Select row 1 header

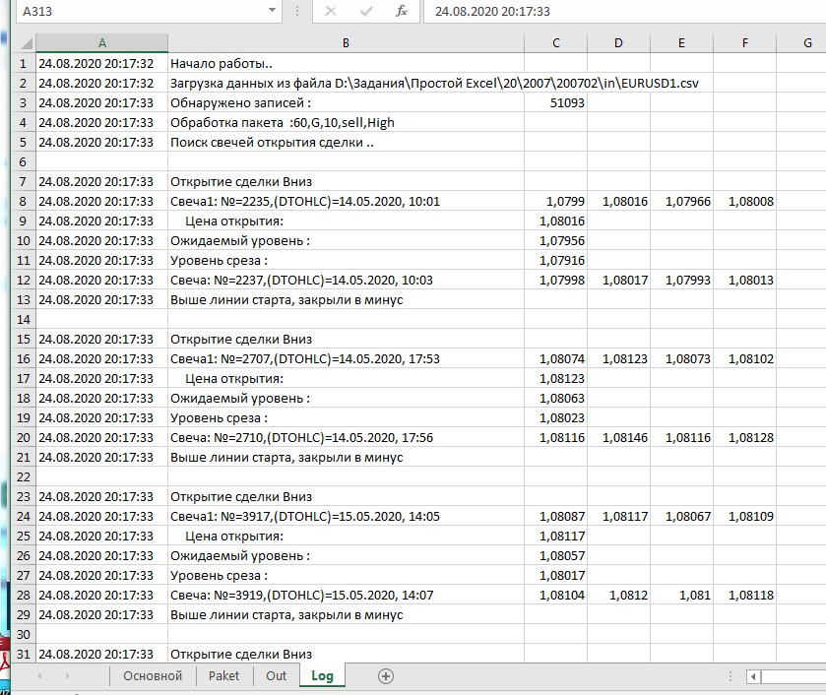click(x=24, y=64)
